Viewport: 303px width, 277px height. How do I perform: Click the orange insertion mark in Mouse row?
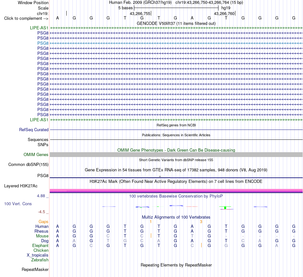pos(151,236)
